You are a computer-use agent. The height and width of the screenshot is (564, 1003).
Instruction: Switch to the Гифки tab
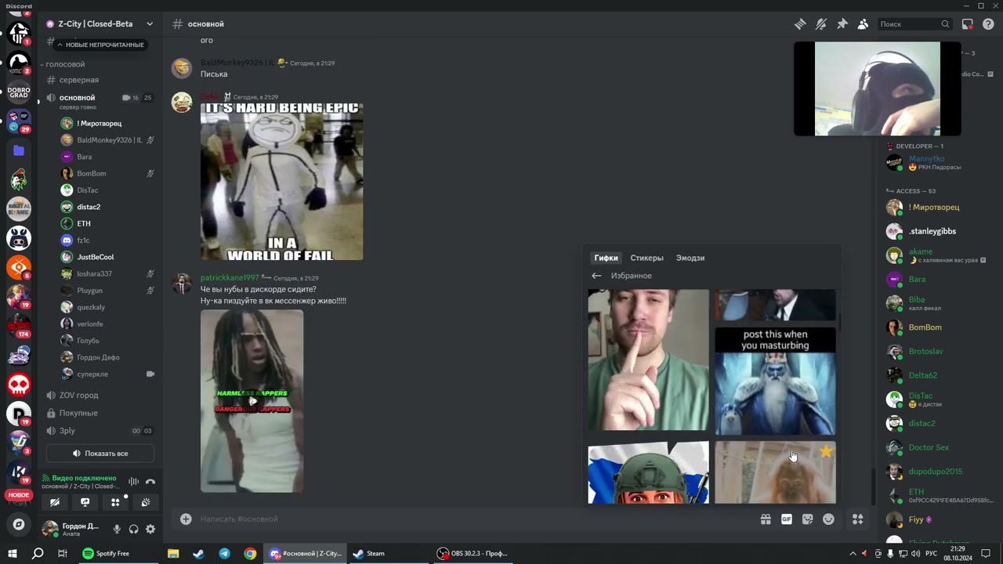(606, 258)
